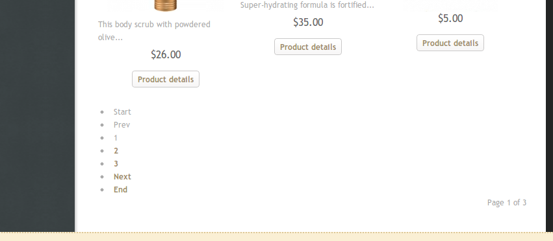553x241 pixels.
Task: Click the Super-hydrating formula description
Action: coord(307,5)
